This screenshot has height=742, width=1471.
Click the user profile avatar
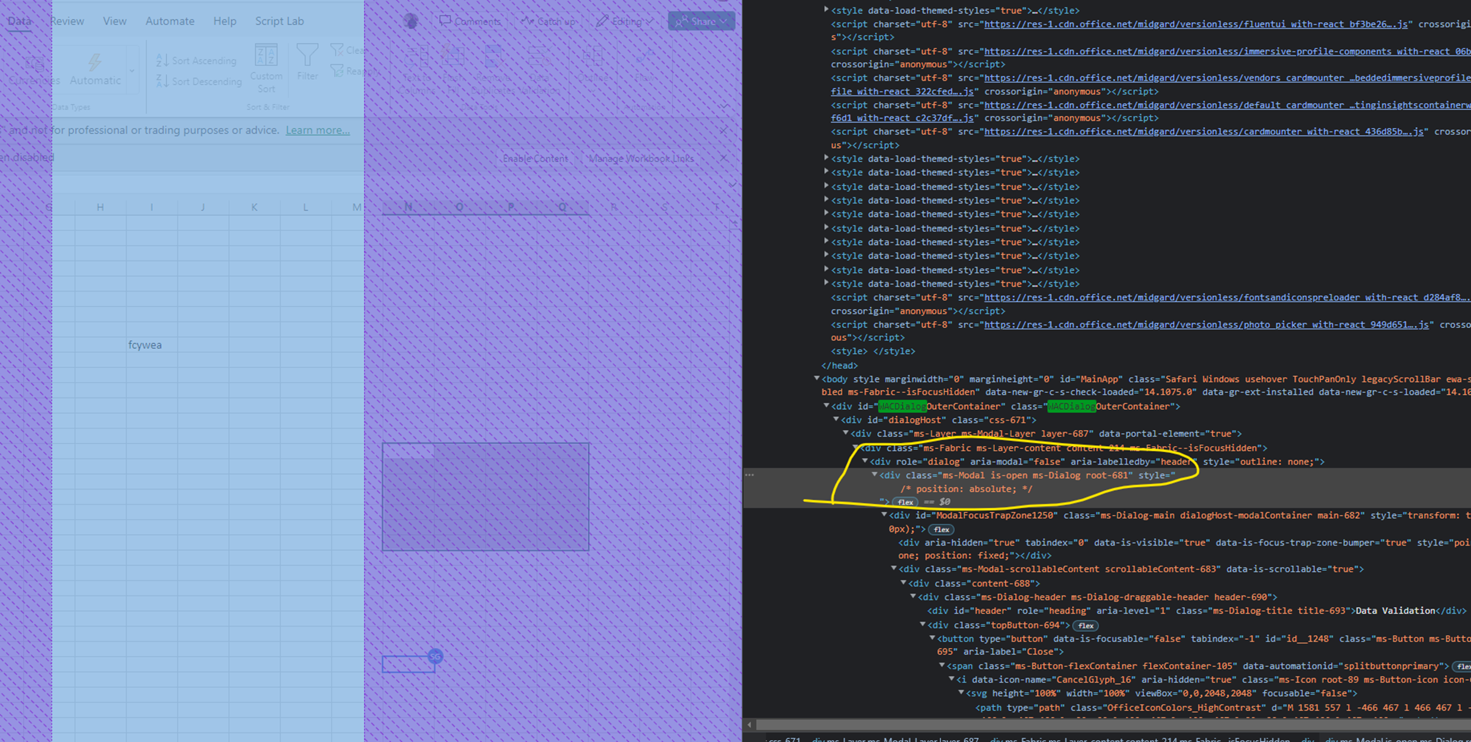[411, 22]
